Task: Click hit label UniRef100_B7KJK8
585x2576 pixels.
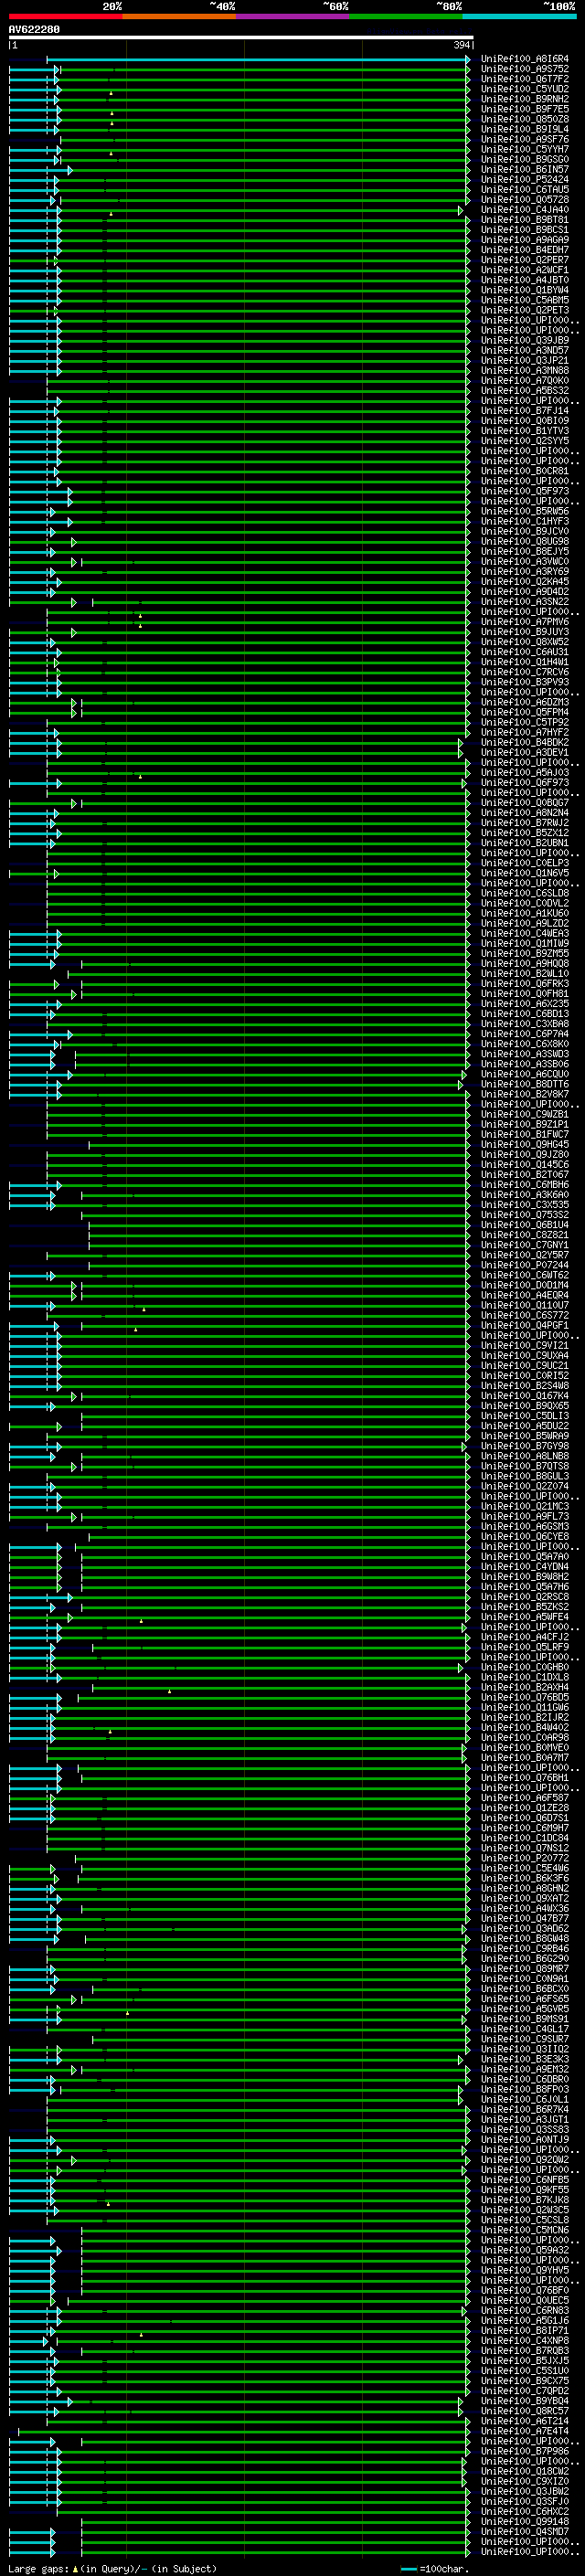Action: pyautogui.click(x=525, y=2200)
